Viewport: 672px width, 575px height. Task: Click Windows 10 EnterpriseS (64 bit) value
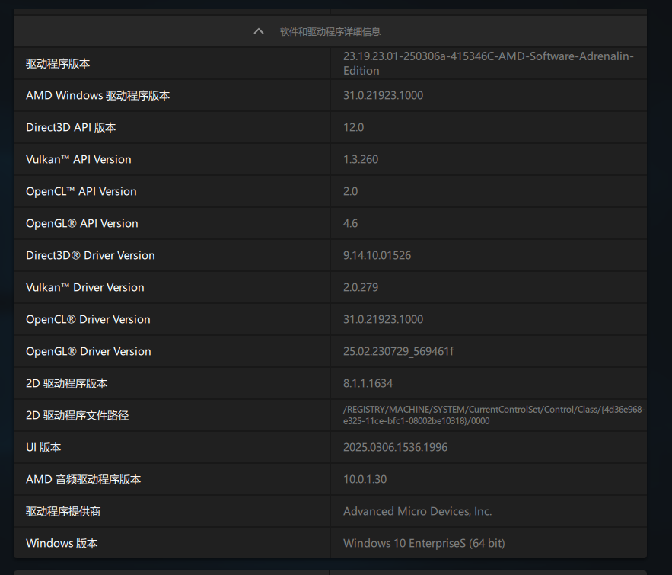pyautogui.click(x=424, y=543)
